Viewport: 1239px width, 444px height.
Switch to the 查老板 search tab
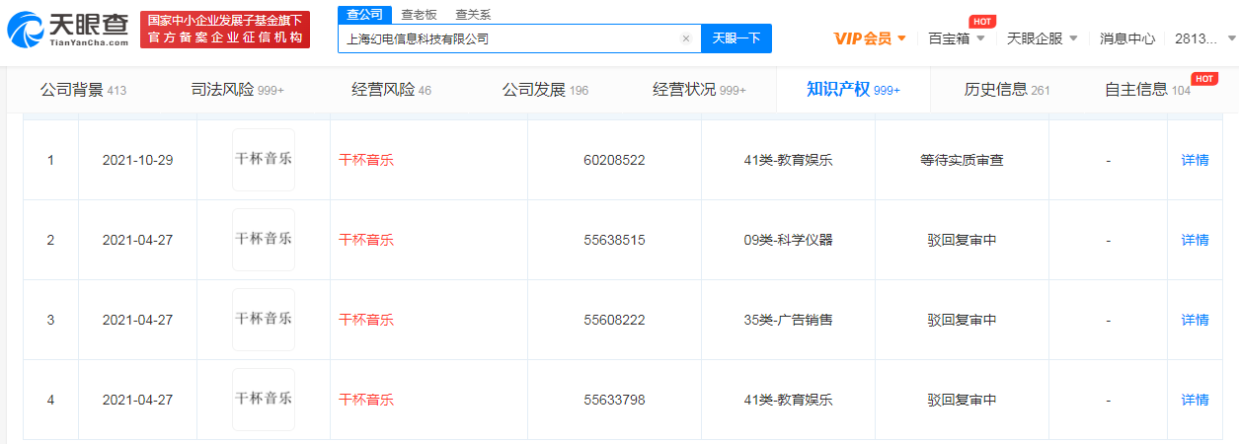point(419,14)
